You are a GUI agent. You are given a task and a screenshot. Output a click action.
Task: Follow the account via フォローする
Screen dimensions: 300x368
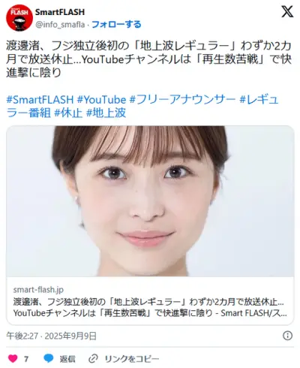tap(116, 24)
